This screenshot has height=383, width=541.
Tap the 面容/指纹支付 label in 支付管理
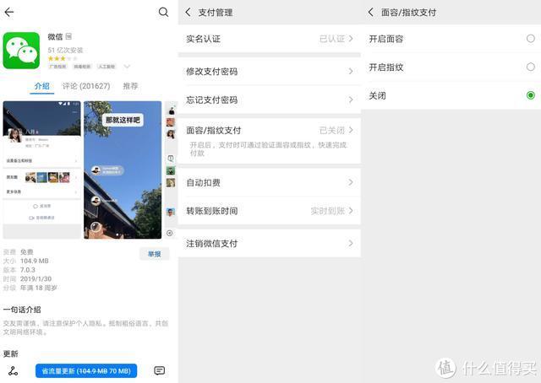[x=214, y=131]
